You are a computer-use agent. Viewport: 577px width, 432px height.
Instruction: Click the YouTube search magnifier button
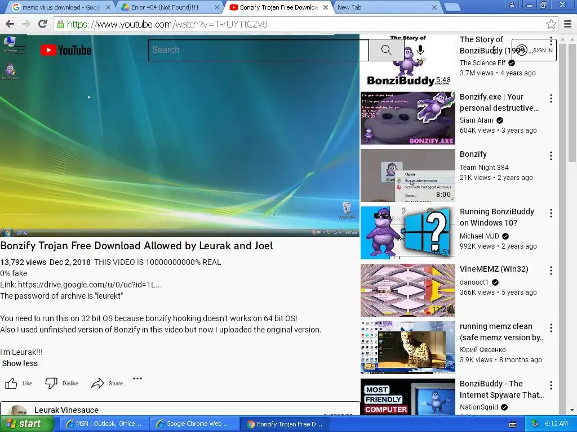point(386,50)
